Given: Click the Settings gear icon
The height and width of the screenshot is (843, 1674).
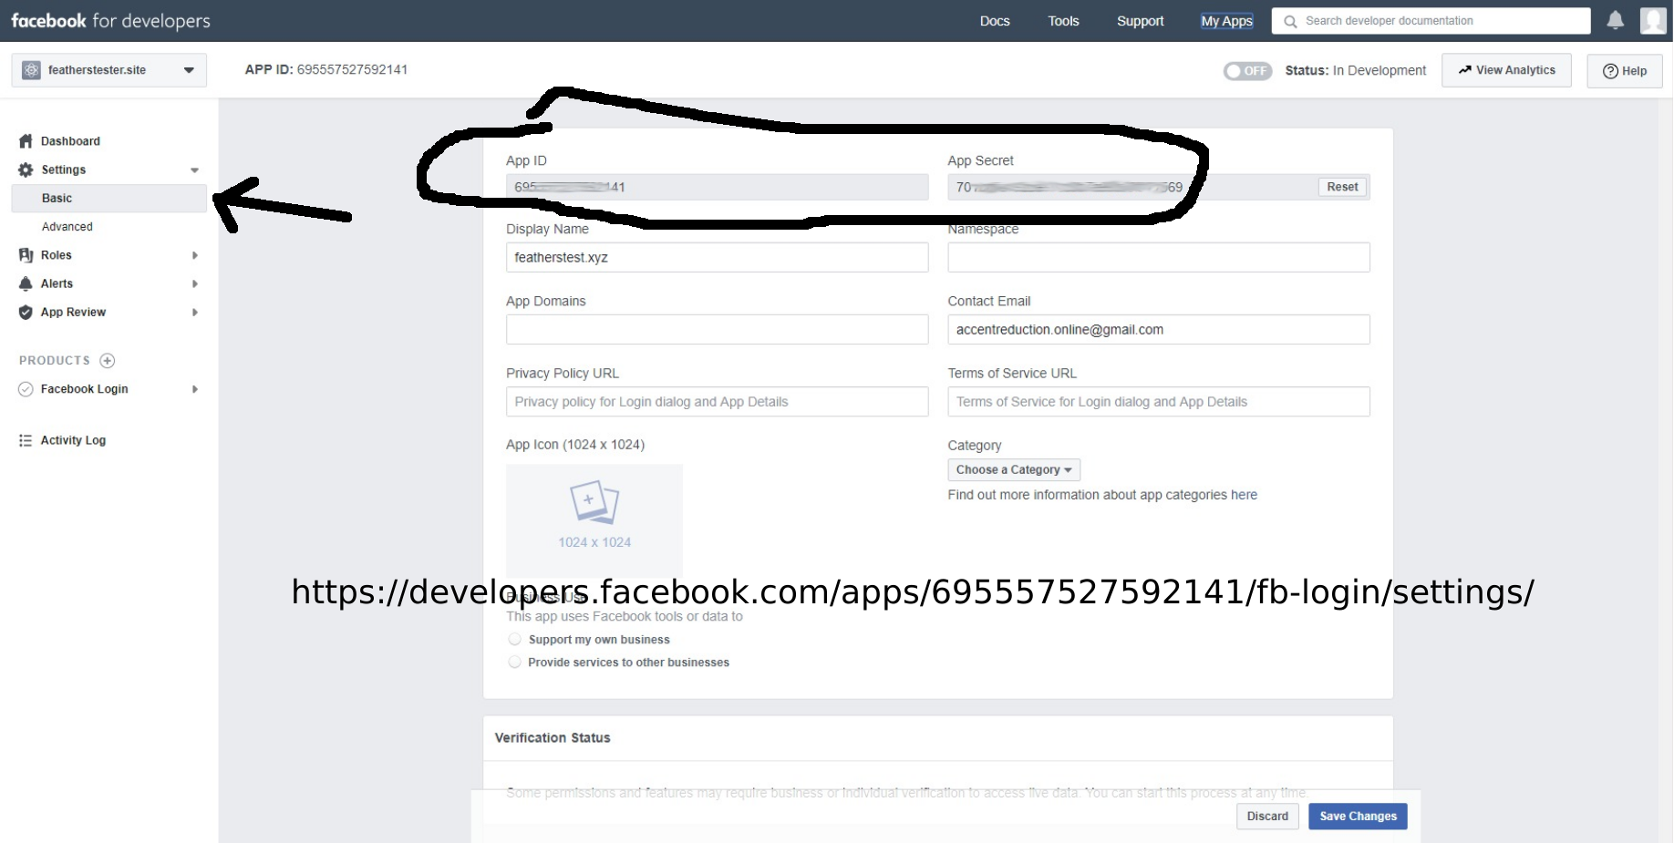Looking at the screenshot, I should pyautogui.click(x=26, y=170).
